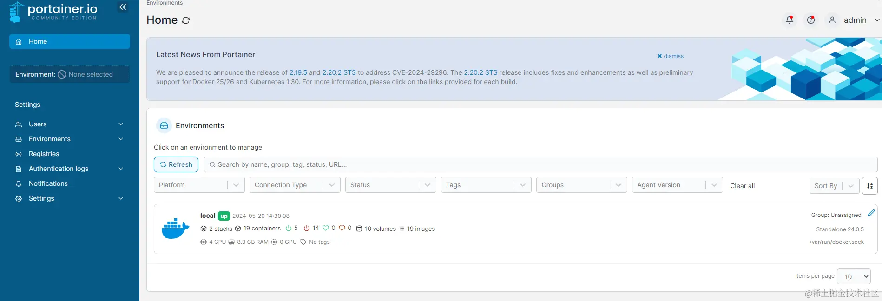Go to Home in sidebar

[70, 41]
